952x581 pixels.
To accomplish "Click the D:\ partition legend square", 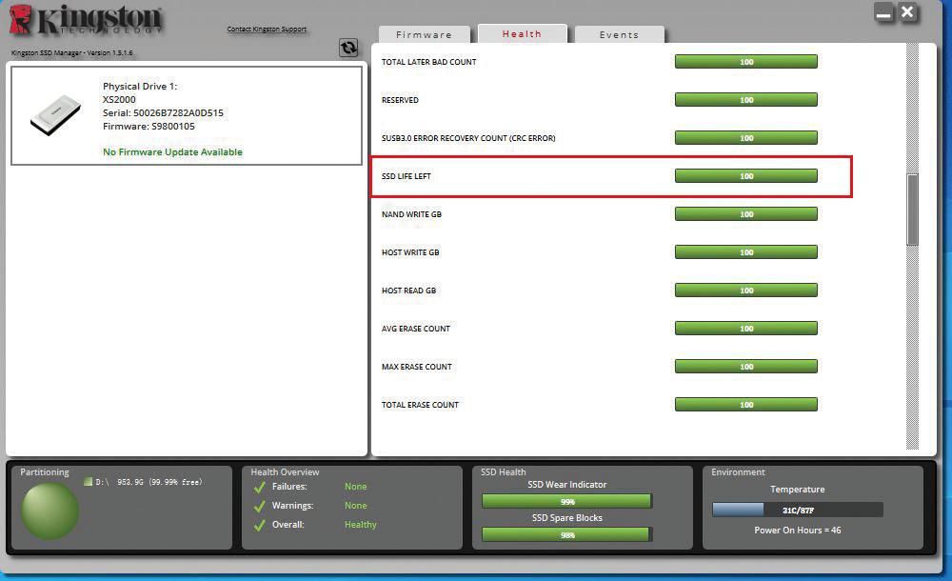I will point(88,482).
